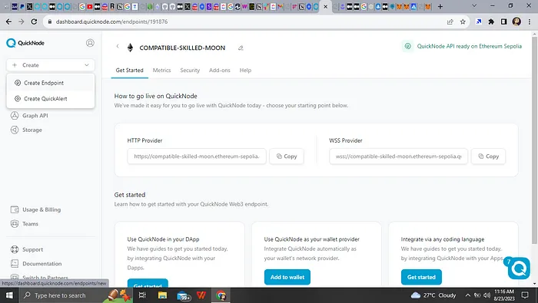
Task: Open Windows notification center
Action: tap(525, 295)
